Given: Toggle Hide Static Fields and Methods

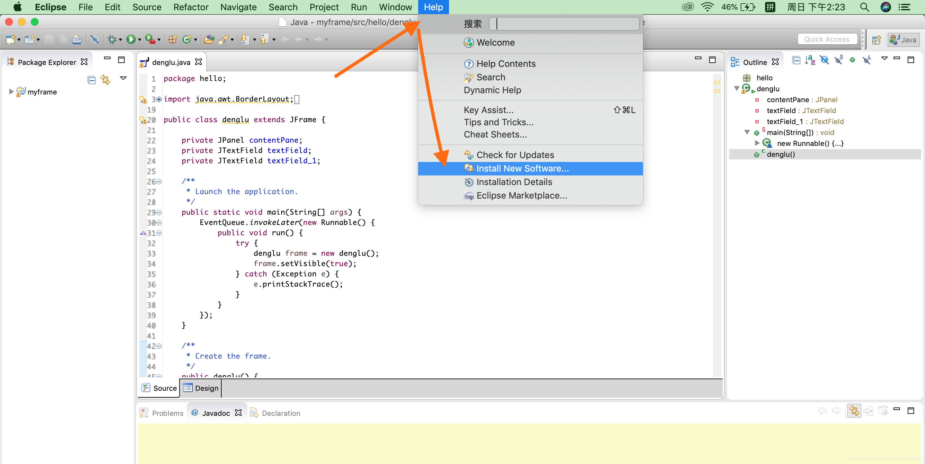Looking at the screenshot, I should pos(839,60).
